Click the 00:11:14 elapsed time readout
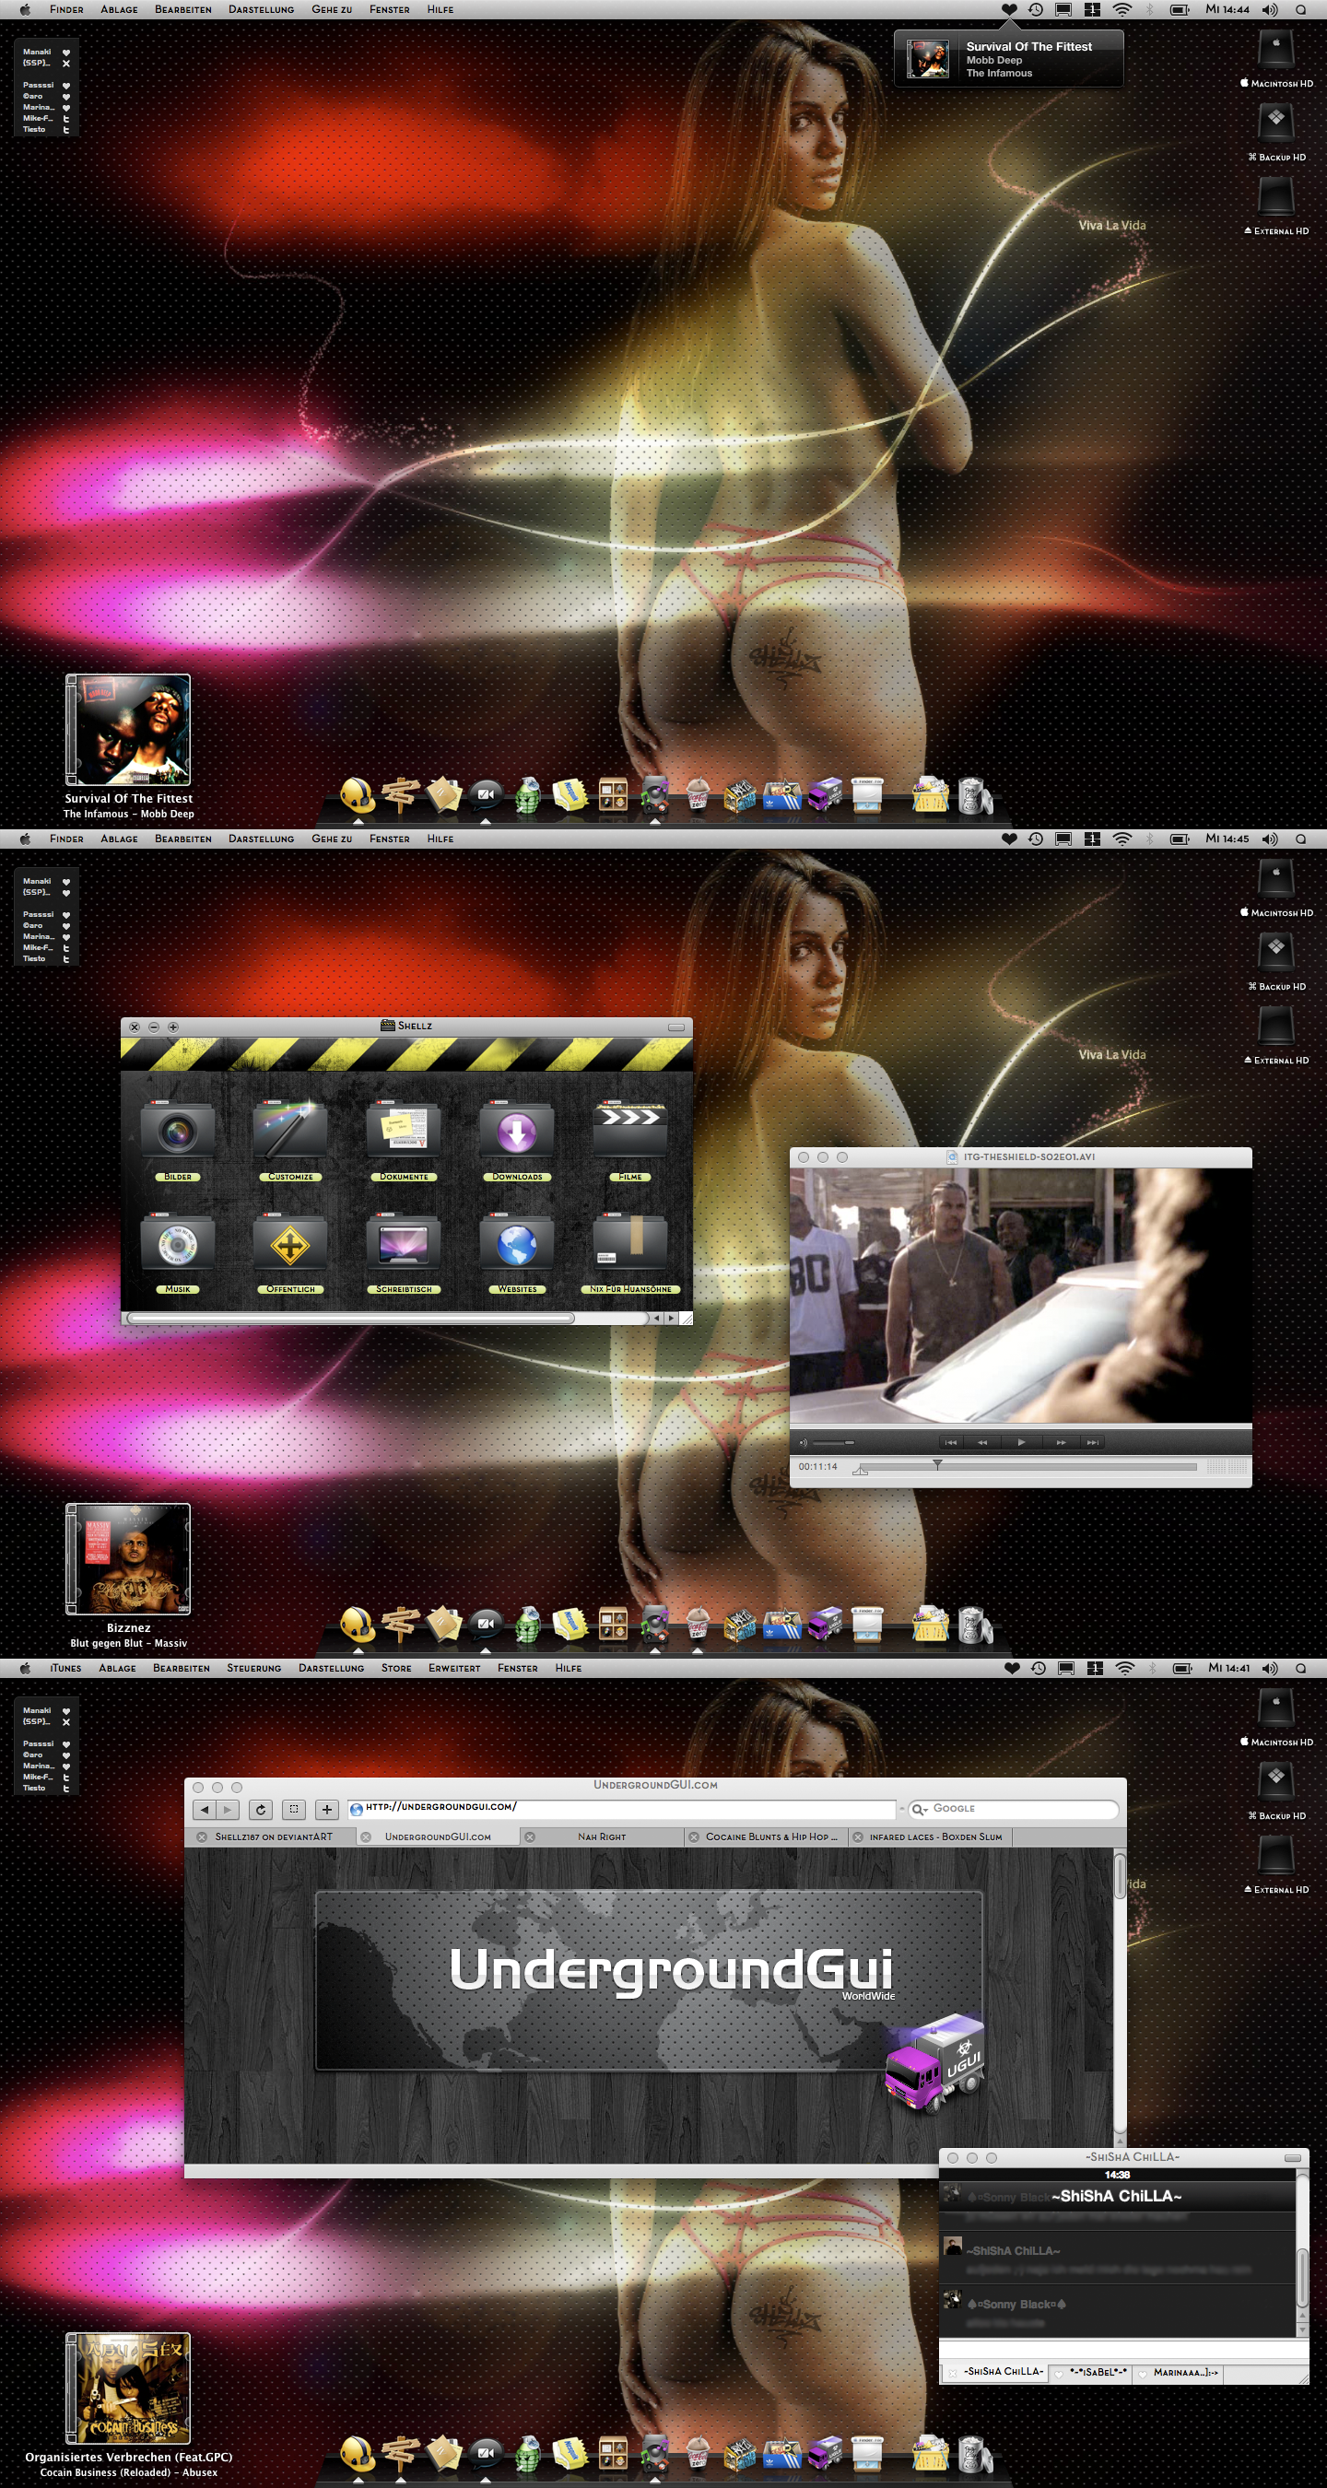1327x2488 pixels. coord(817,1466)
